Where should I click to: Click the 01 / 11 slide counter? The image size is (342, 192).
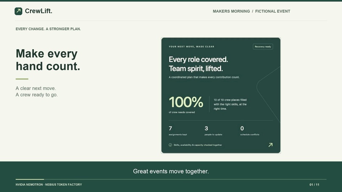tap(314, 185)
